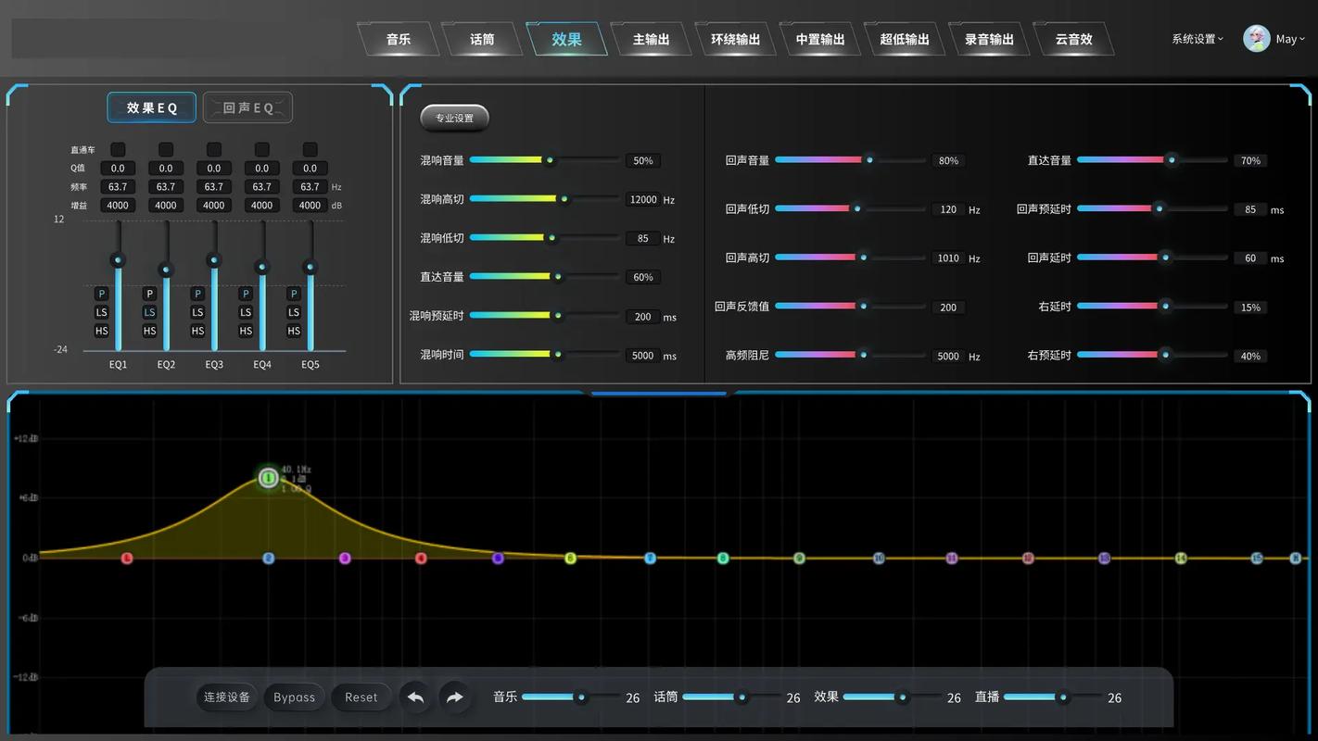Toggle P filter type for EQ1

click(102, 294)
